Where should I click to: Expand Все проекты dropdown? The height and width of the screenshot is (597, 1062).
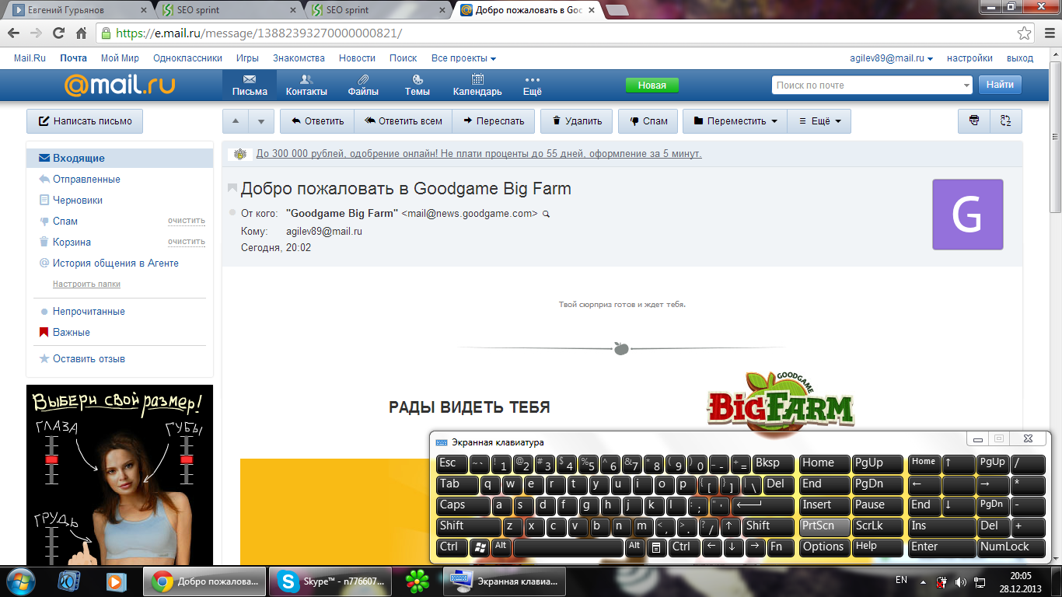(x=463, y=58)
